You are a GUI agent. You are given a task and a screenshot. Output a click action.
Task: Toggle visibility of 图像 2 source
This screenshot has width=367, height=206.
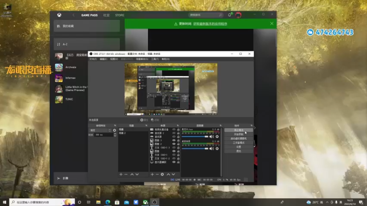click(x=174, y=144)
